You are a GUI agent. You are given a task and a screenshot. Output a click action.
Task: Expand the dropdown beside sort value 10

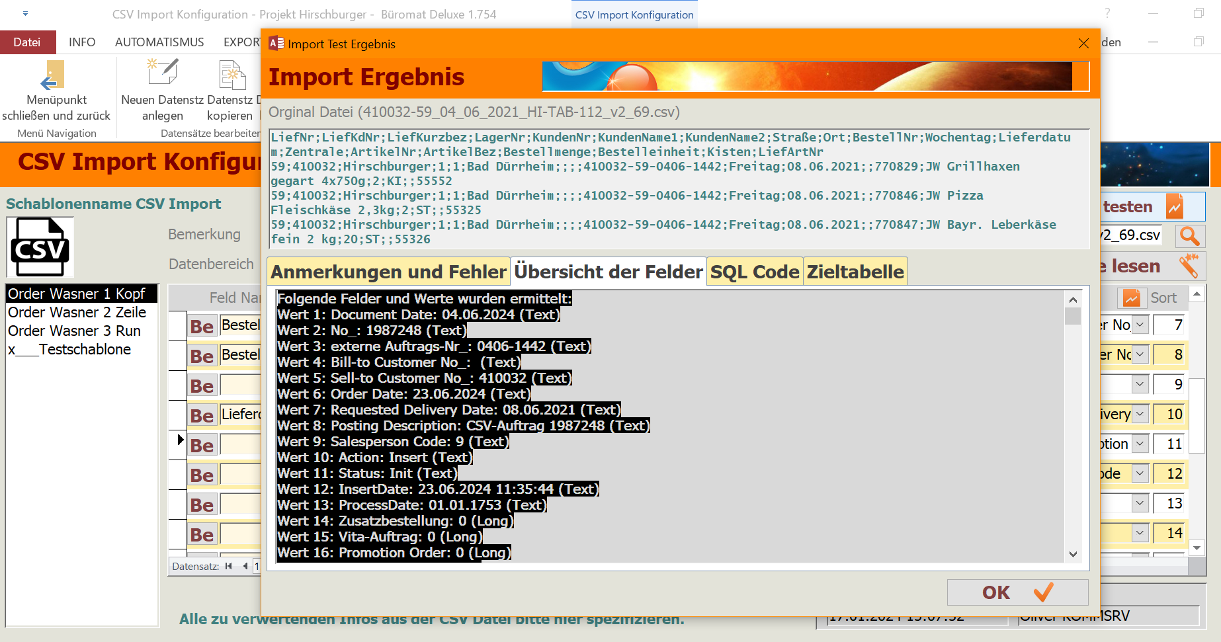[x=1140, y=414]
